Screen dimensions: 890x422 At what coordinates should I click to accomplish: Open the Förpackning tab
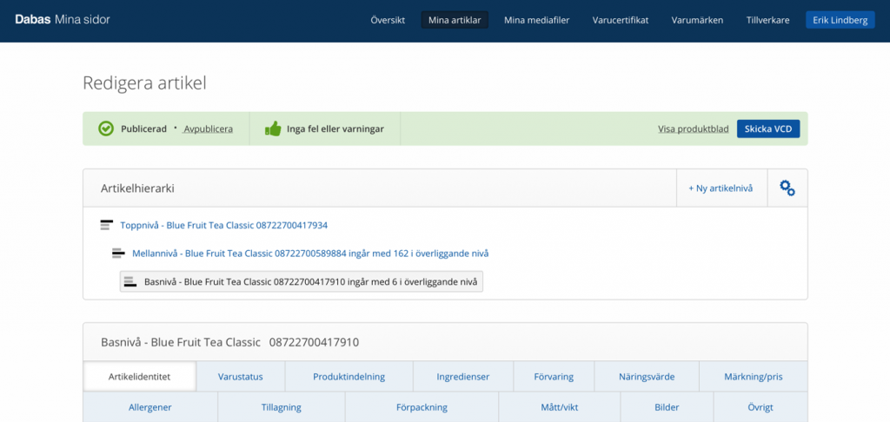[422, 407]
